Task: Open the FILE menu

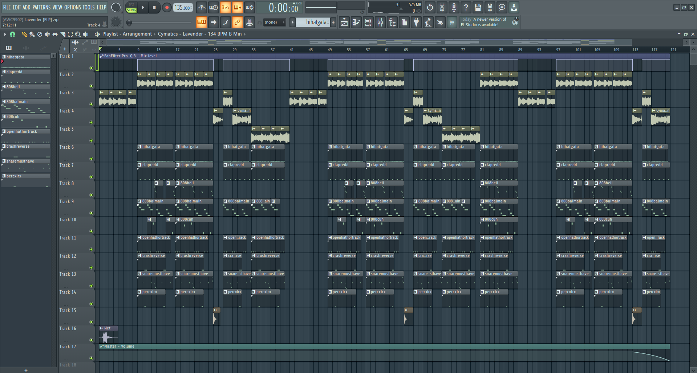Action: tap(7, 7)
